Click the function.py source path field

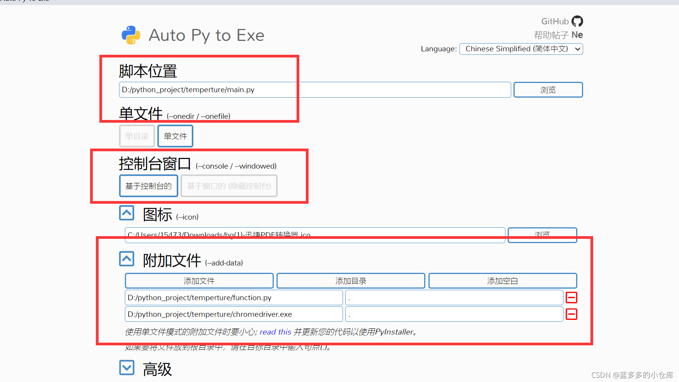(x=234, y=297)
